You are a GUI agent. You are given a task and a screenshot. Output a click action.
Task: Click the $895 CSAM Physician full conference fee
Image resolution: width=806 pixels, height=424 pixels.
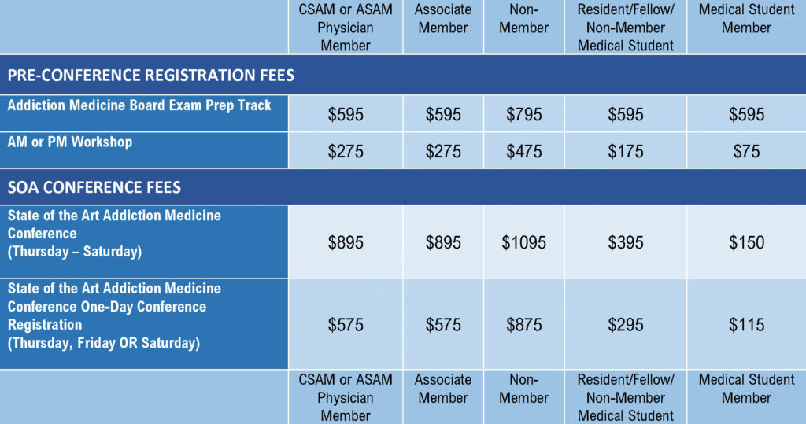pos(346,243)
